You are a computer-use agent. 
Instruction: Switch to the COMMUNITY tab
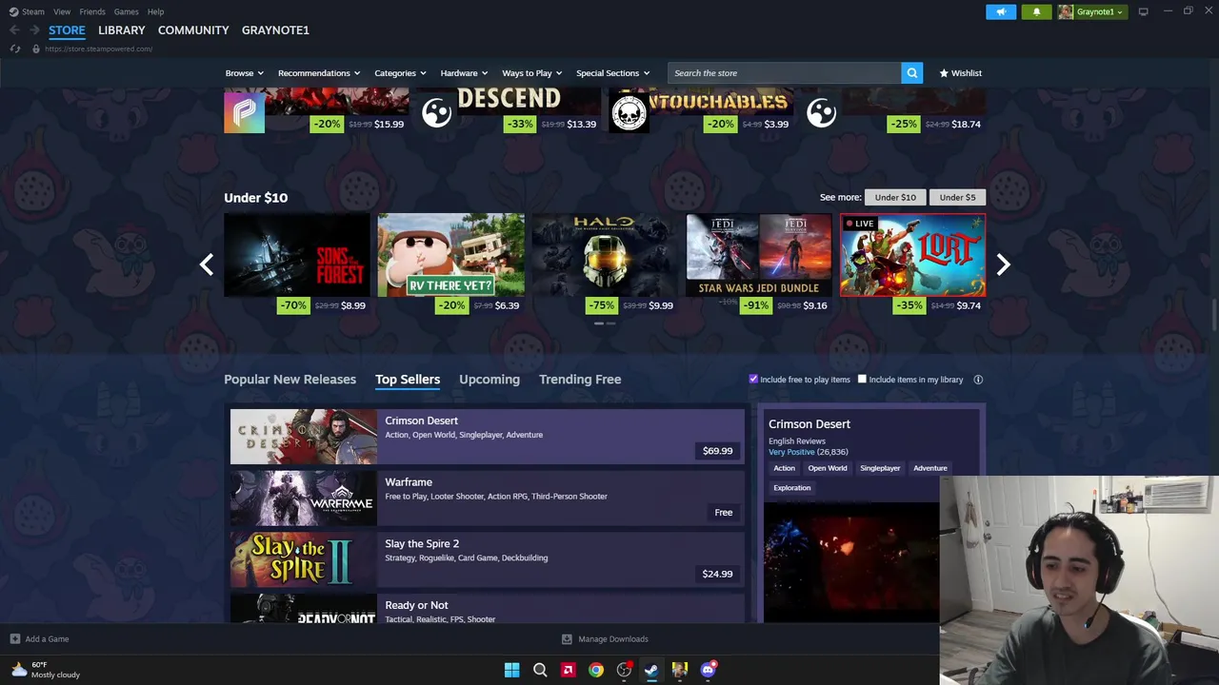pos(193,30)
